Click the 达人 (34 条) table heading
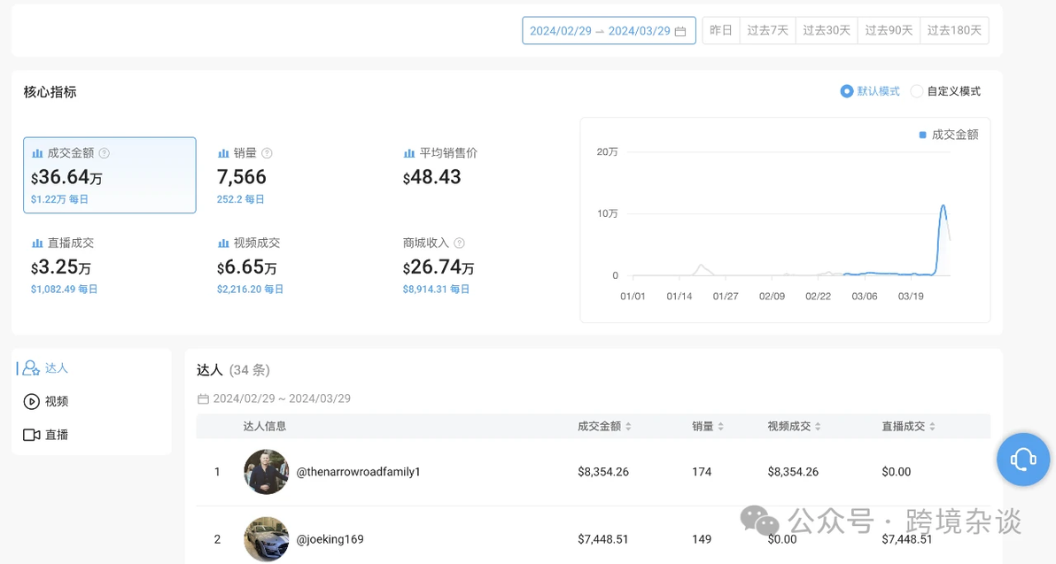1056x564 pixels. click(x=233, y=370)
